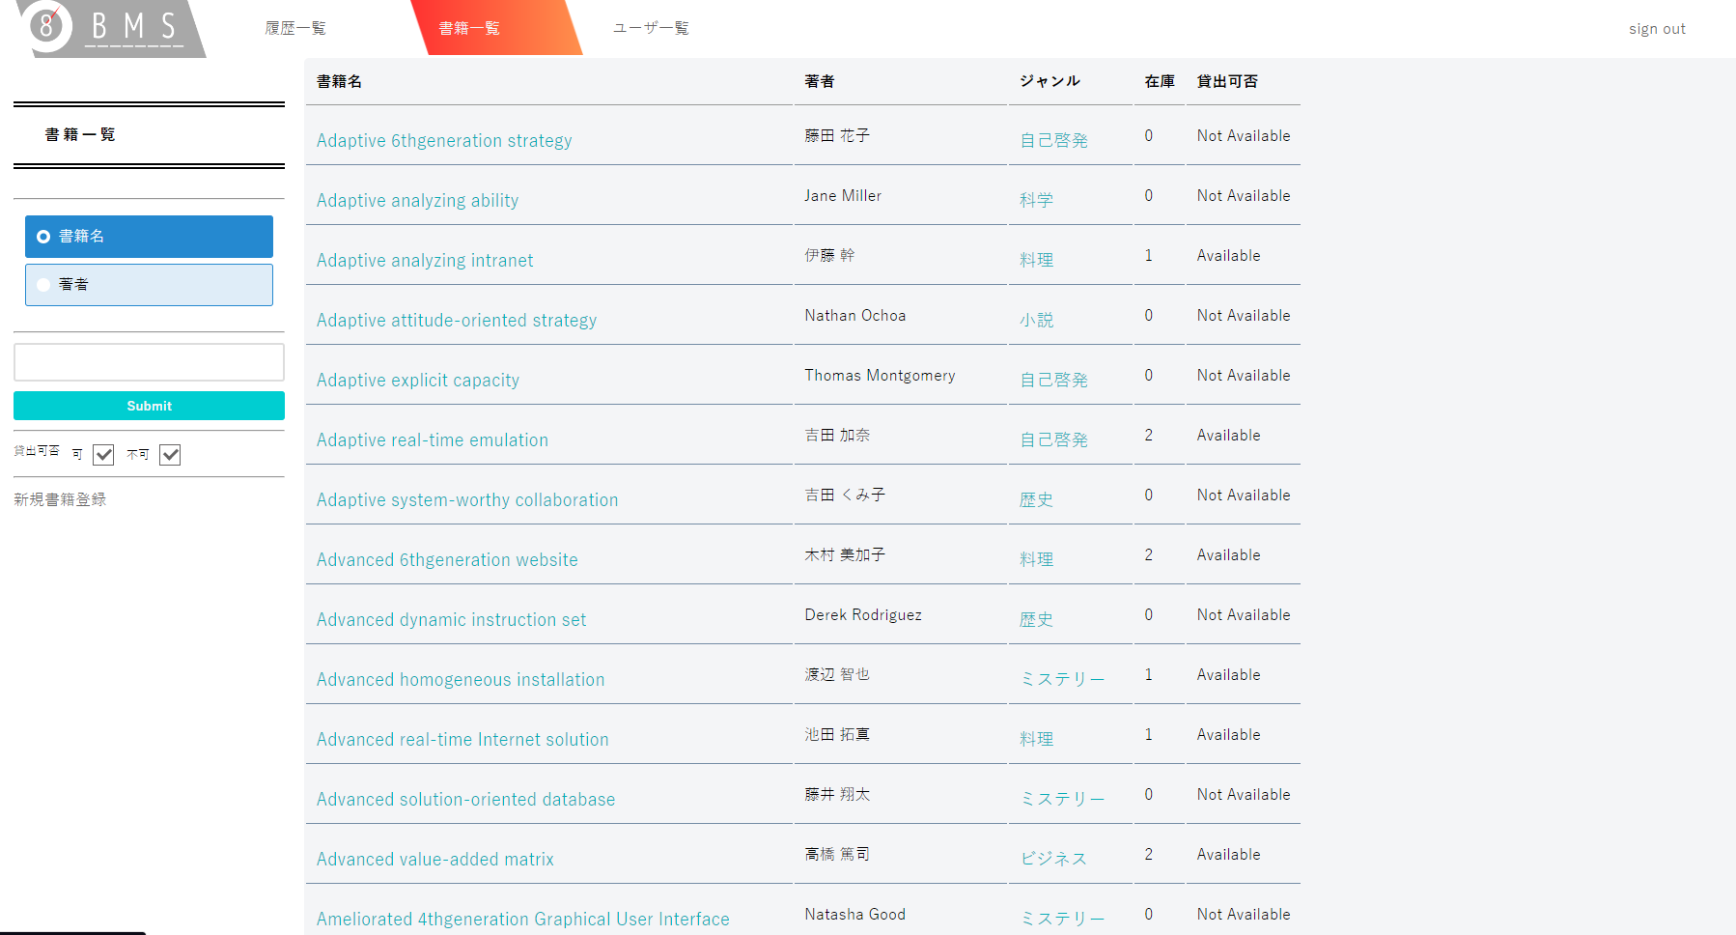This screenshot has height=935, width=1736.
Task: Open the 書籍一覧 tab
Action: point(469,28)
